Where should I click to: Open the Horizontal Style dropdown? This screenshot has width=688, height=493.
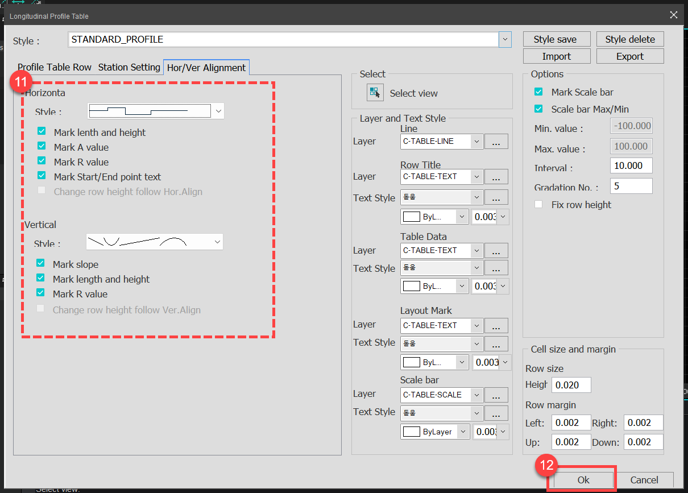(218, 111)
